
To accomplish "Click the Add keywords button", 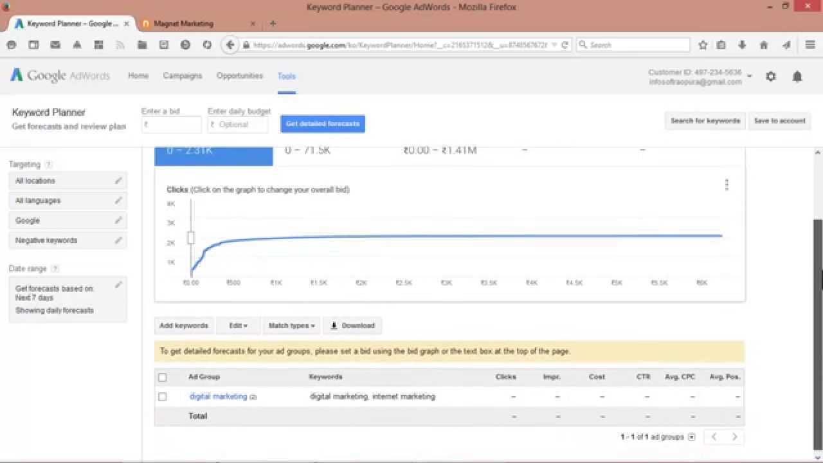I will (184, 325).
